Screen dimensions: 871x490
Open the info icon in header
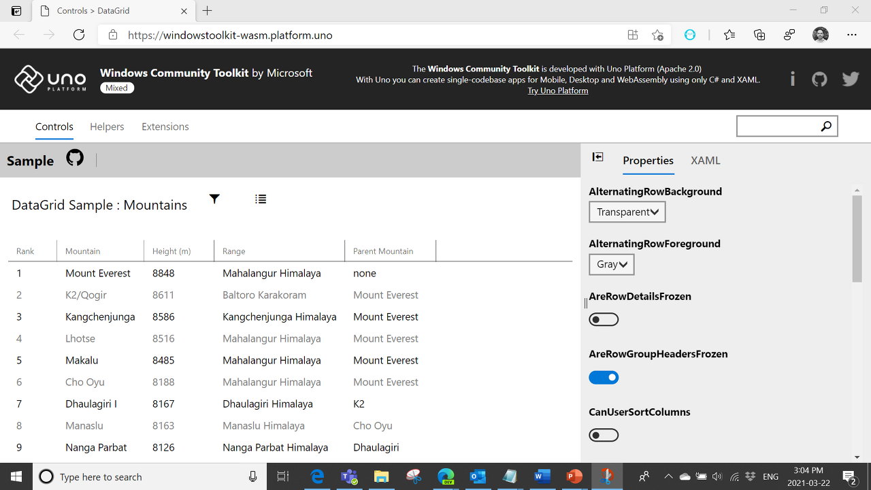click(x=792, y=79)
